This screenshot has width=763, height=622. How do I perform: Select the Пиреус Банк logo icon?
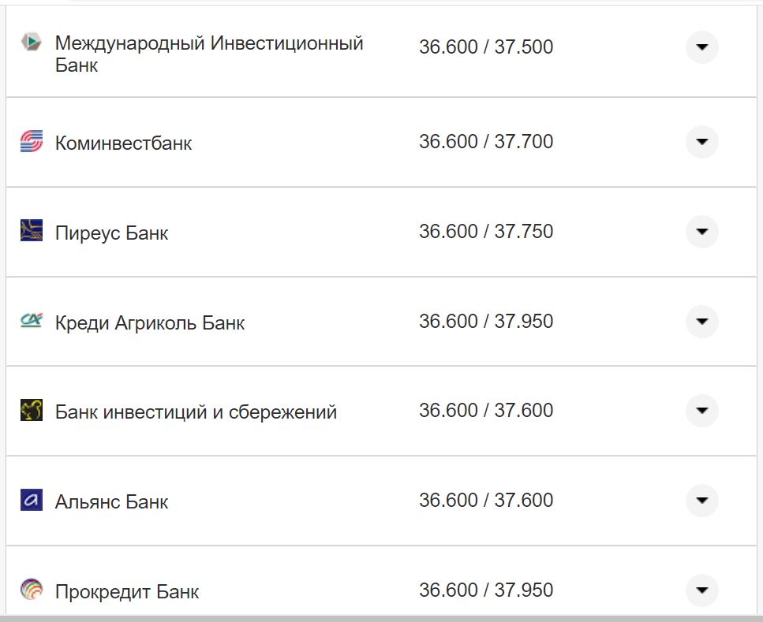point(31,232)
